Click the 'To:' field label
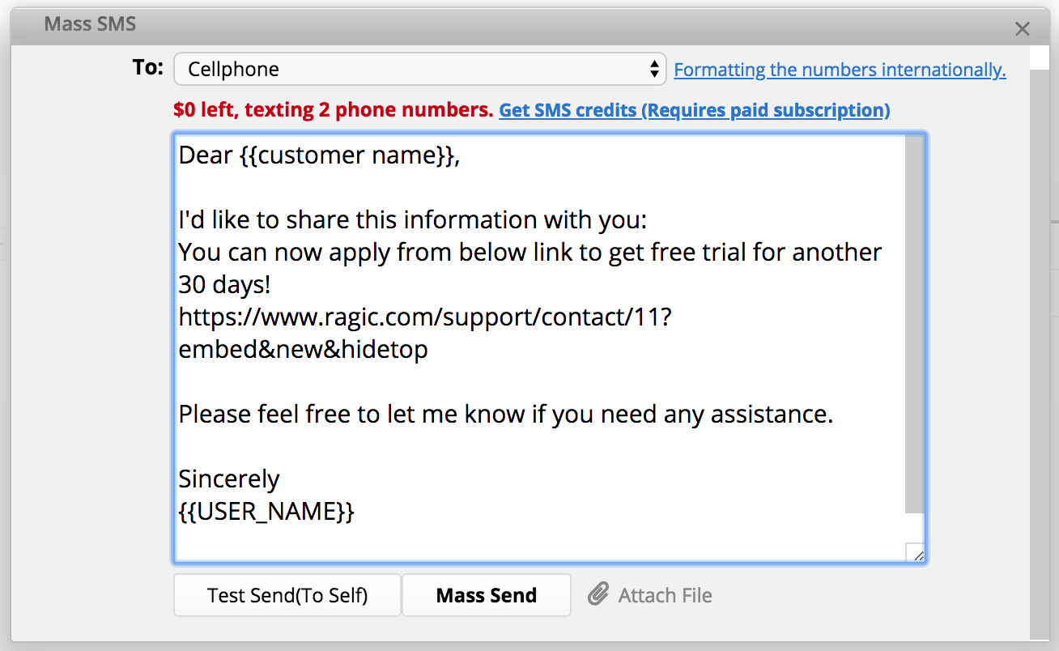The width and height of the screenshot is (1059, 651). point(148,67)
